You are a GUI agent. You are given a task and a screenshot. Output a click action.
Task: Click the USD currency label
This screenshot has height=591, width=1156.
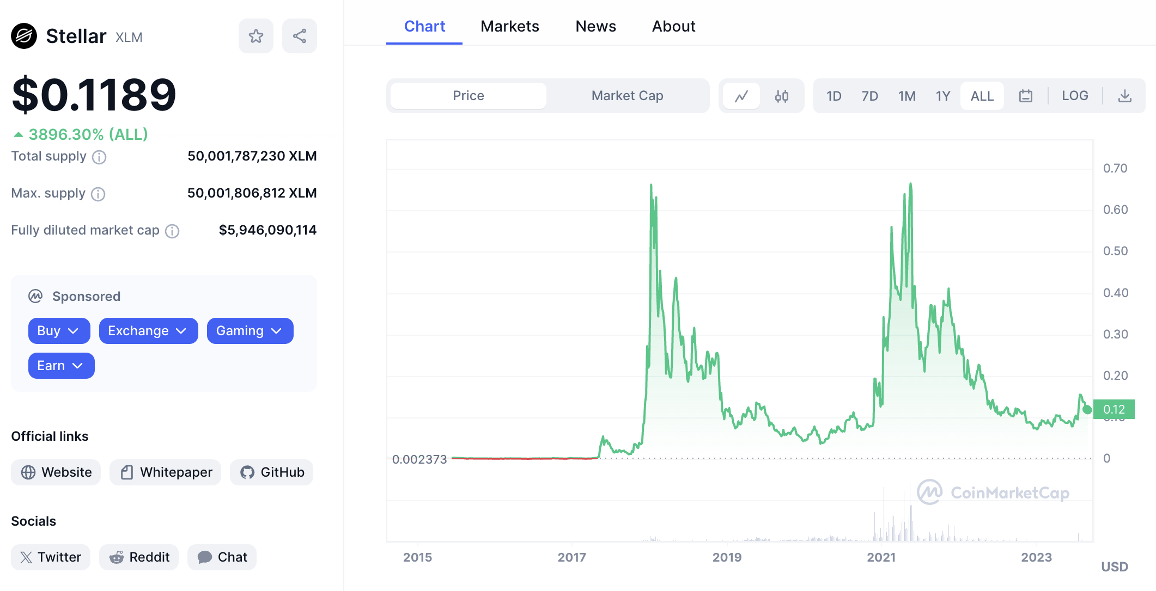(1115, 567)
